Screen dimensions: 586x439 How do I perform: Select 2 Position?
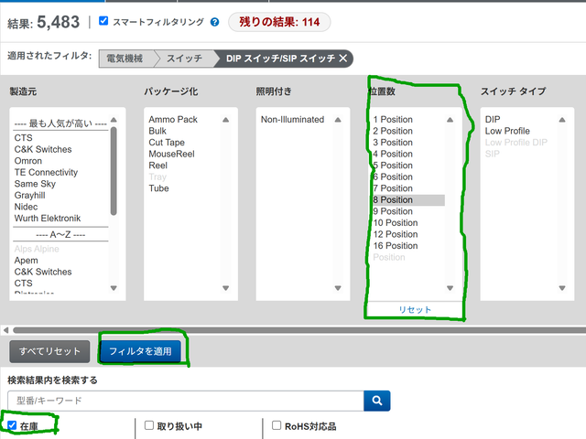(393, 131)
